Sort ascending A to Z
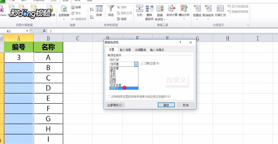 (92, 9)
